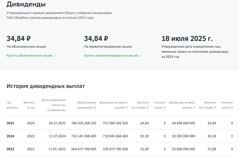The width and height of the screenshot is (239, 157).
Task: Select the year cell '2025'
Action: tap(10, 123)
